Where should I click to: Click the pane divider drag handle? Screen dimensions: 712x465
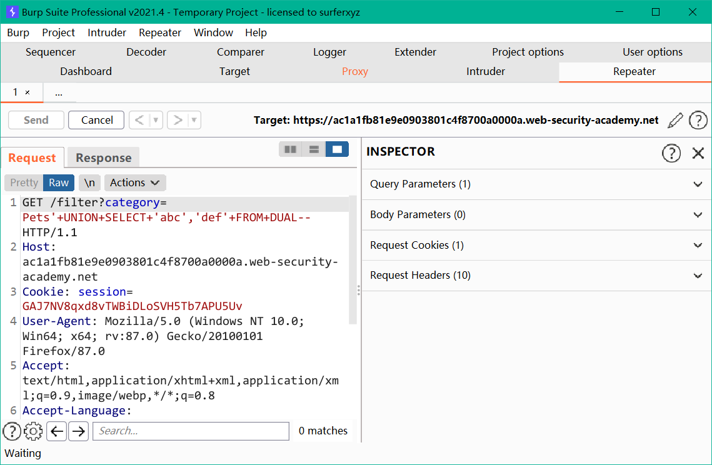click(x=359, y=291)
